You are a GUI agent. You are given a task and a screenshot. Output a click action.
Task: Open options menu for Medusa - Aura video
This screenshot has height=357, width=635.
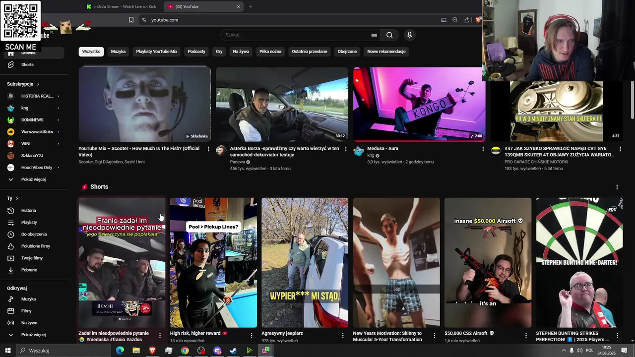point(483,149)
